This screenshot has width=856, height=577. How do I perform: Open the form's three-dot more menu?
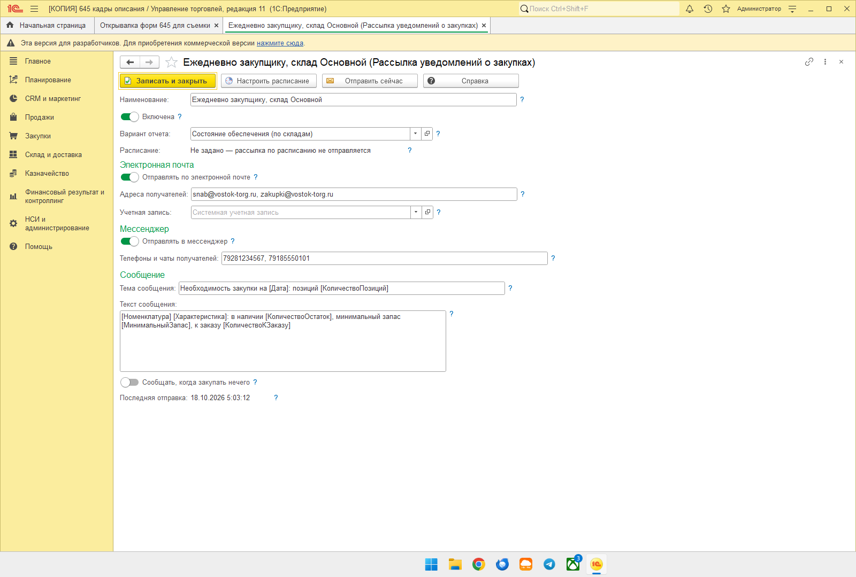click(x=825, y=62)
